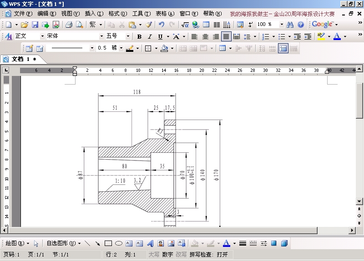Insert picture from file icon

[x=171, y=243]
